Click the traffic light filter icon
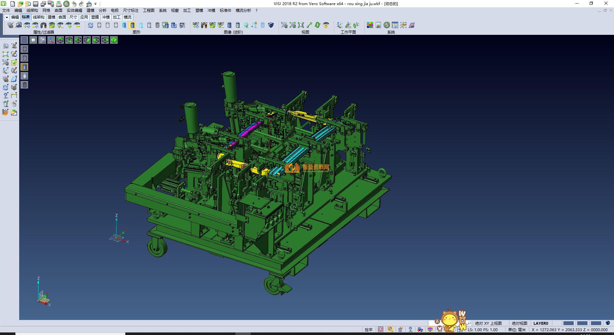Screen dimensions: 614x335 (x=43, y=25)
